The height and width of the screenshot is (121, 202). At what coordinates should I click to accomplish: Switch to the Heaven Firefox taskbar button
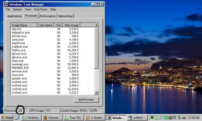(53, 118)
